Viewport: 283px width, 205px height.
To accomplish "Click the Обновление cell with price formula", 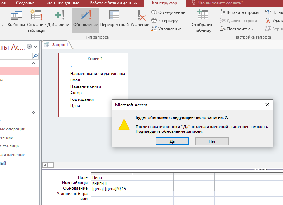I will 112,189.
